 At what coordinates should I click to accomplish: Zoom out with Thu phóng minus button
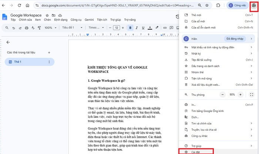coord(222,95)
